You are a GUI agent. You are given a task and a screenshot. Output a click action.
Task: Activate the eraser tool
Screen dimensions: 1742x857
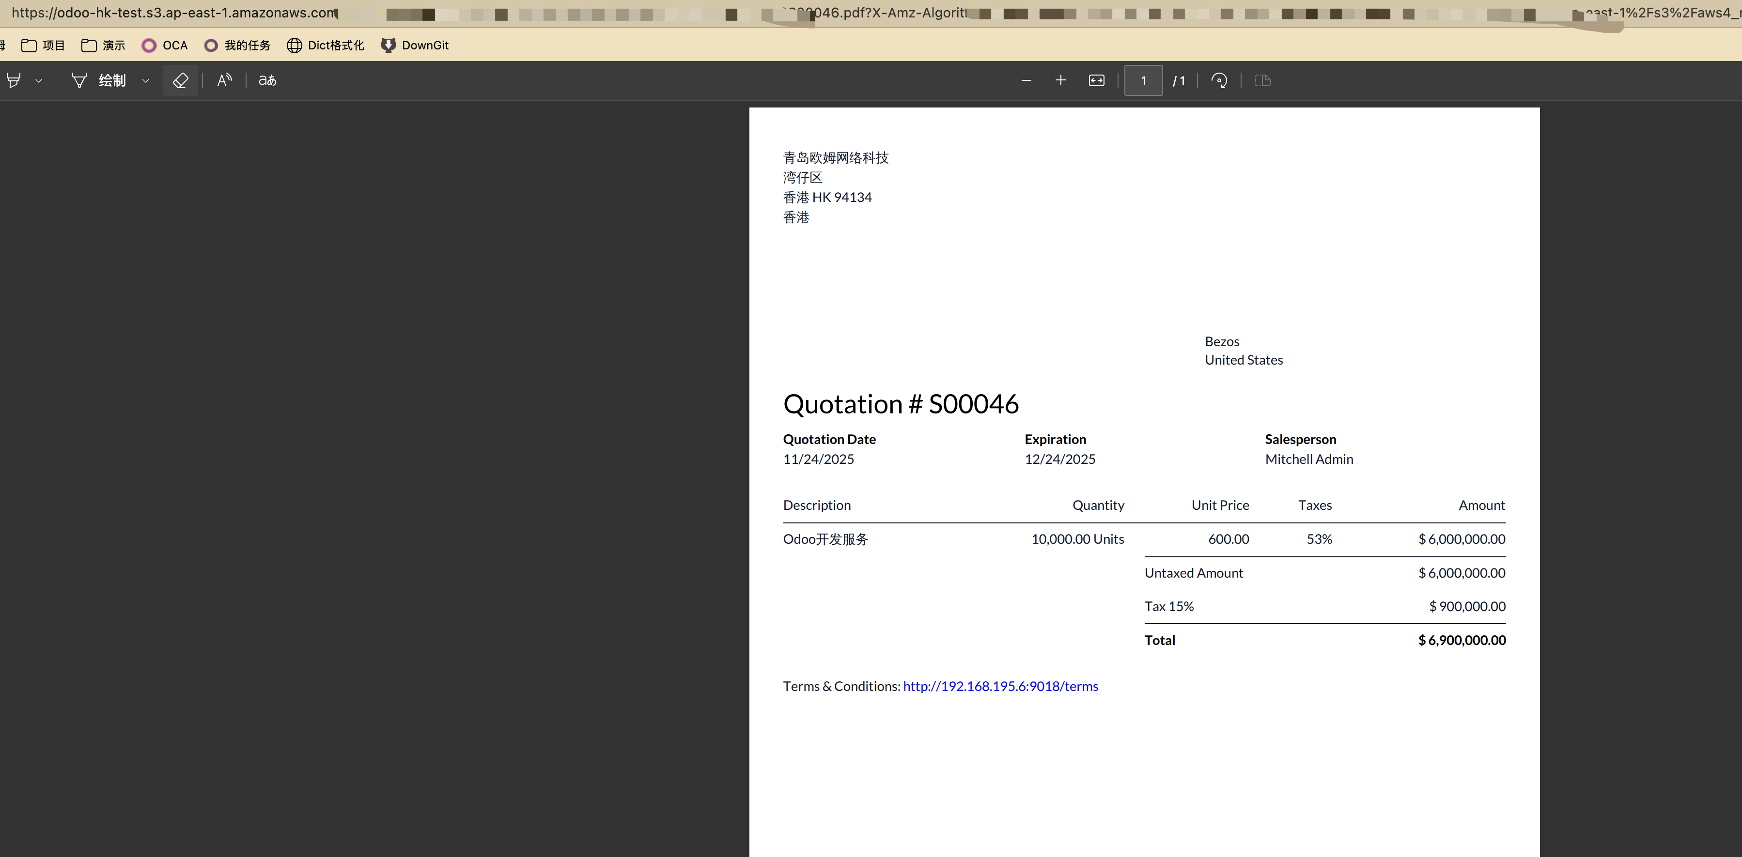(181, 80)
